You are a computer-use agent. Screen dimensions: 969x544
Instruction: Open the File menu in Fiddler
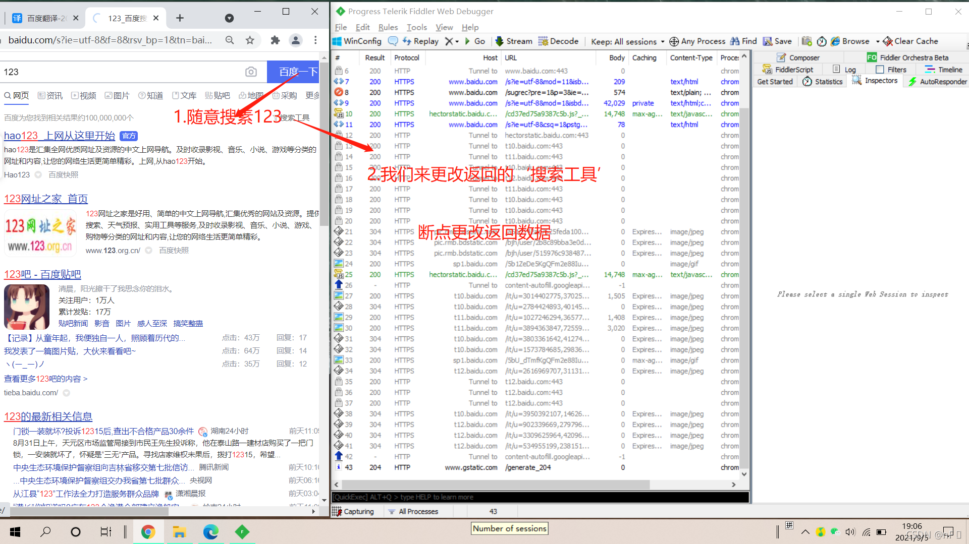pyautogui.click(x=341, y=27)
